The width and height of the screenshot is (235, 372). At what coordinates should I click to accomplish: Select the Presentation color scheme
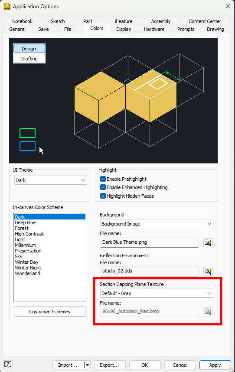pyautogui.click(x=50, y=251)
